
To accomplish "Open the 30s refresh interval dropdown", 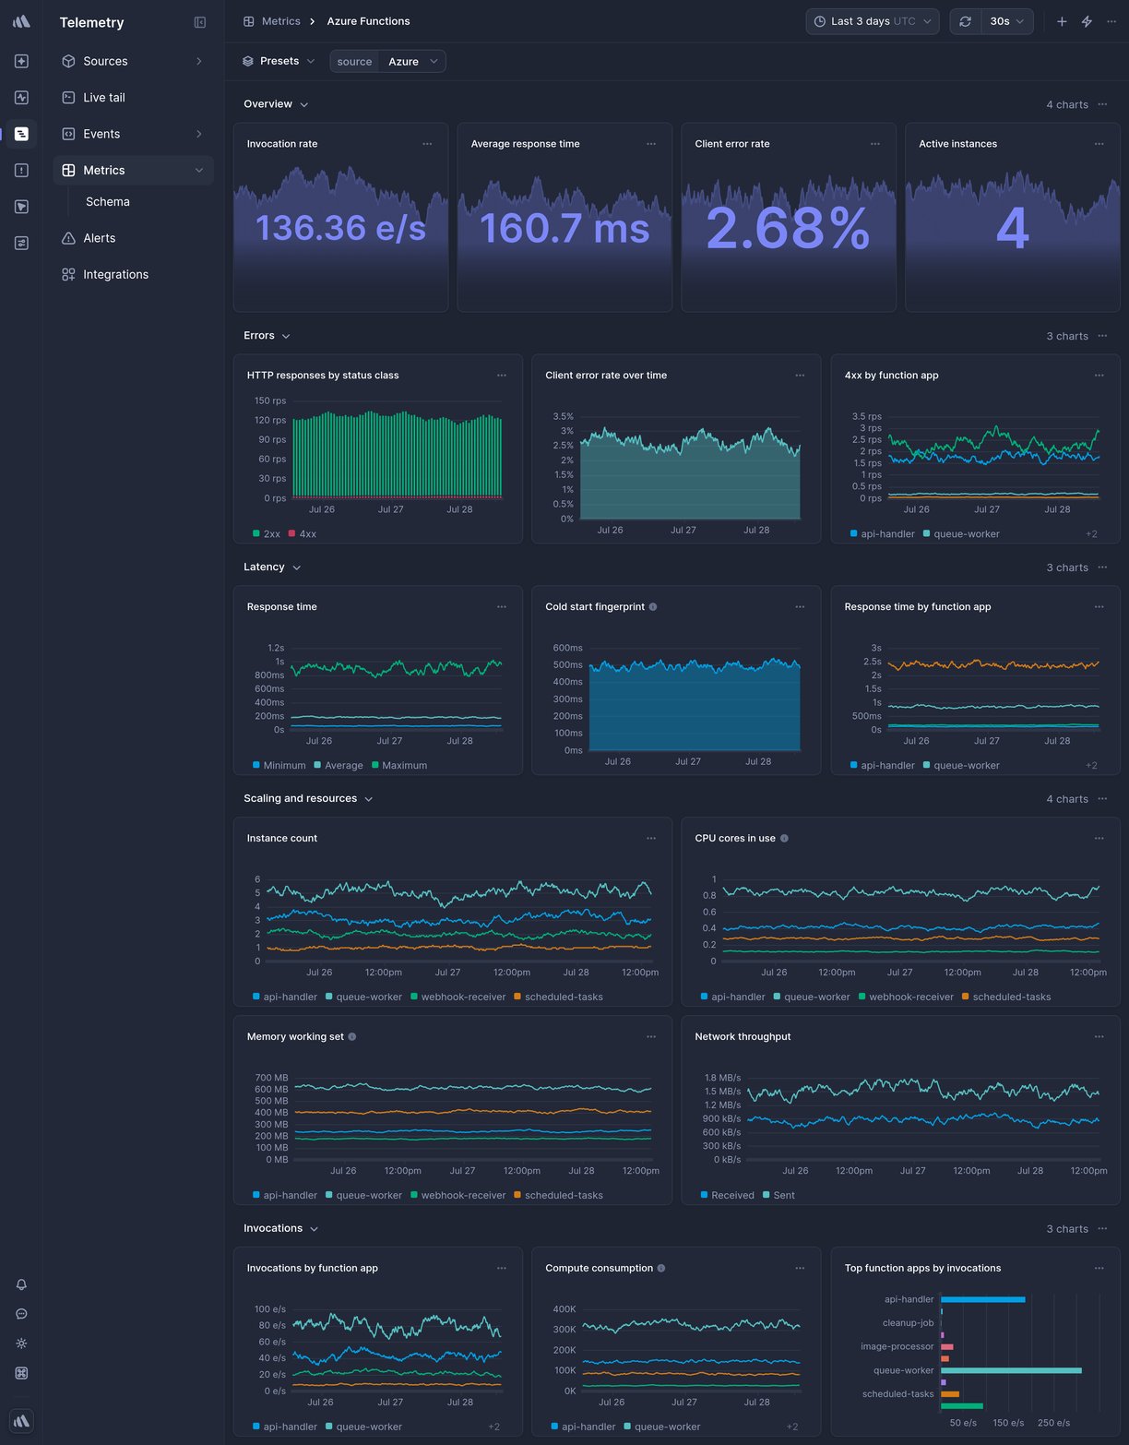I will pyautogui.click(x=1007, y=21).
